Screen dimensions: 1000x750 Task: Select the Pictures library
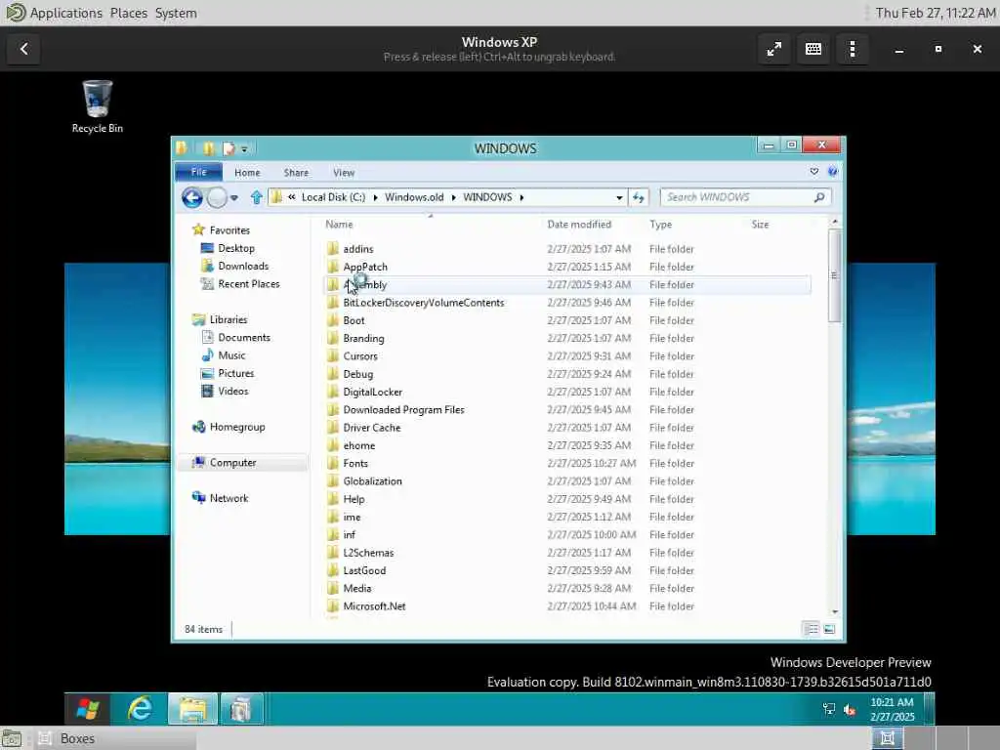tap(227, 373)
